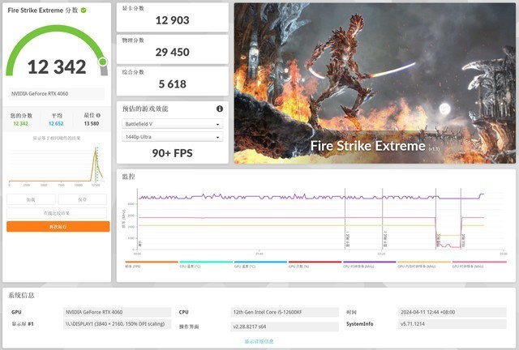Click the green validation checkmark icon

click(x=84, y=11)
